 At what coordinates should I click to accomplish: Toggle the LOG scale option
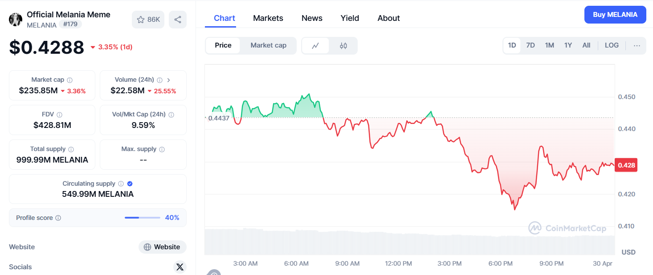[x=612, y=45]
